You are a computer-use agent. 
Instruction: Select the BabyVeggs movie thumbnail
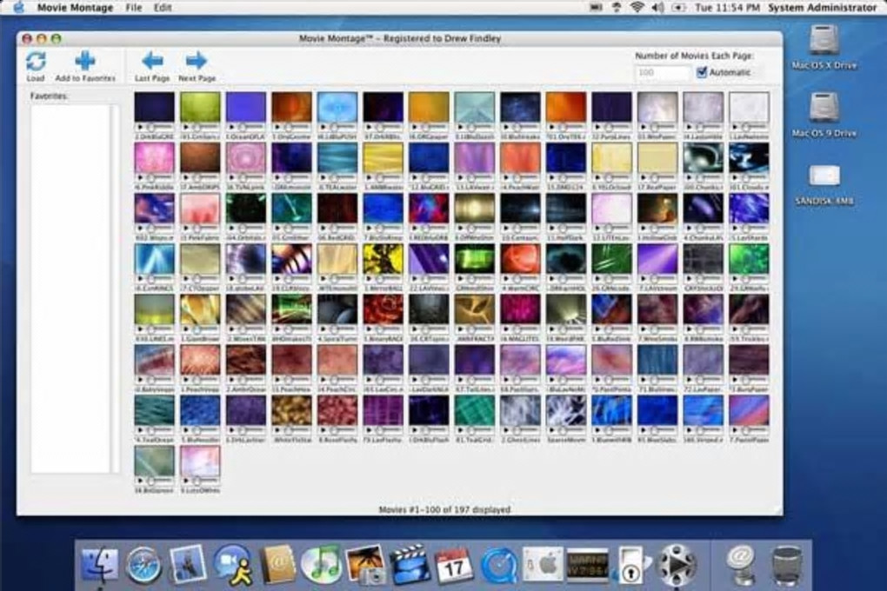click(x=155, y=360)
